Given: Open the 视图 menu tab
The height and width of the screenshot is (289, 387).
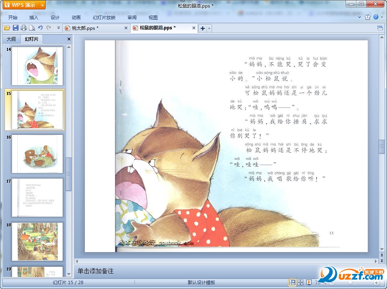Looking at the screenshot, I should [x=153, y=17].
